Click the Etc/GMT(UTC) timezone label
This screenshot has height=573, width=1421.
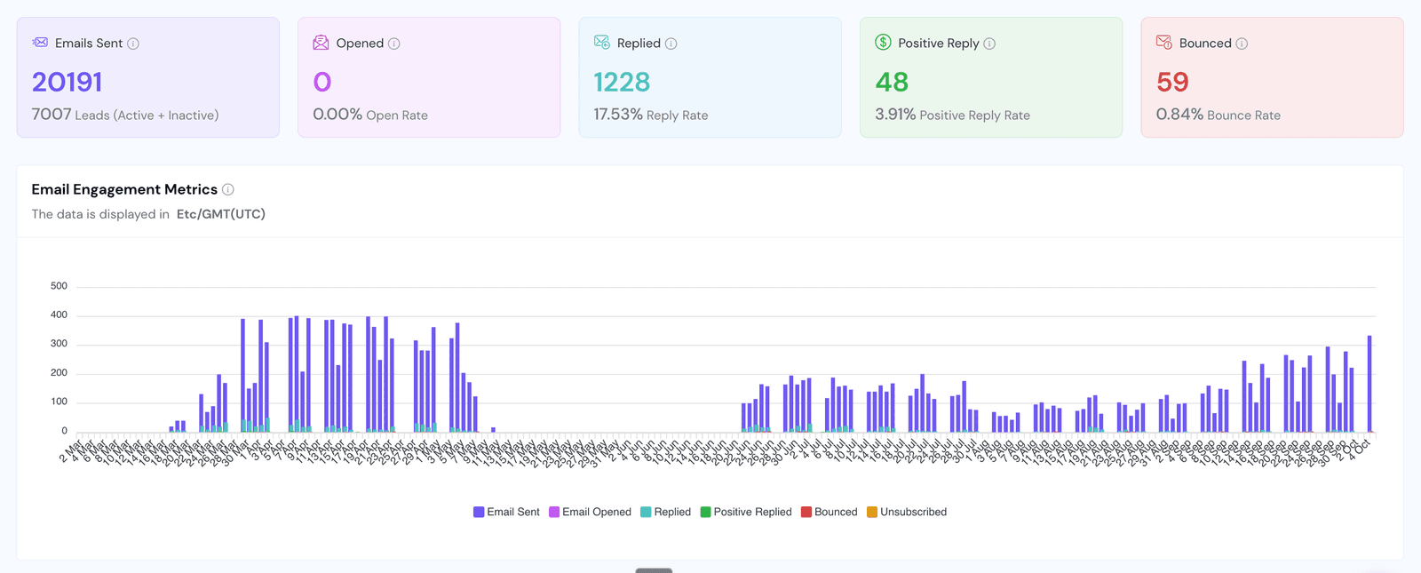click(221, 214)
